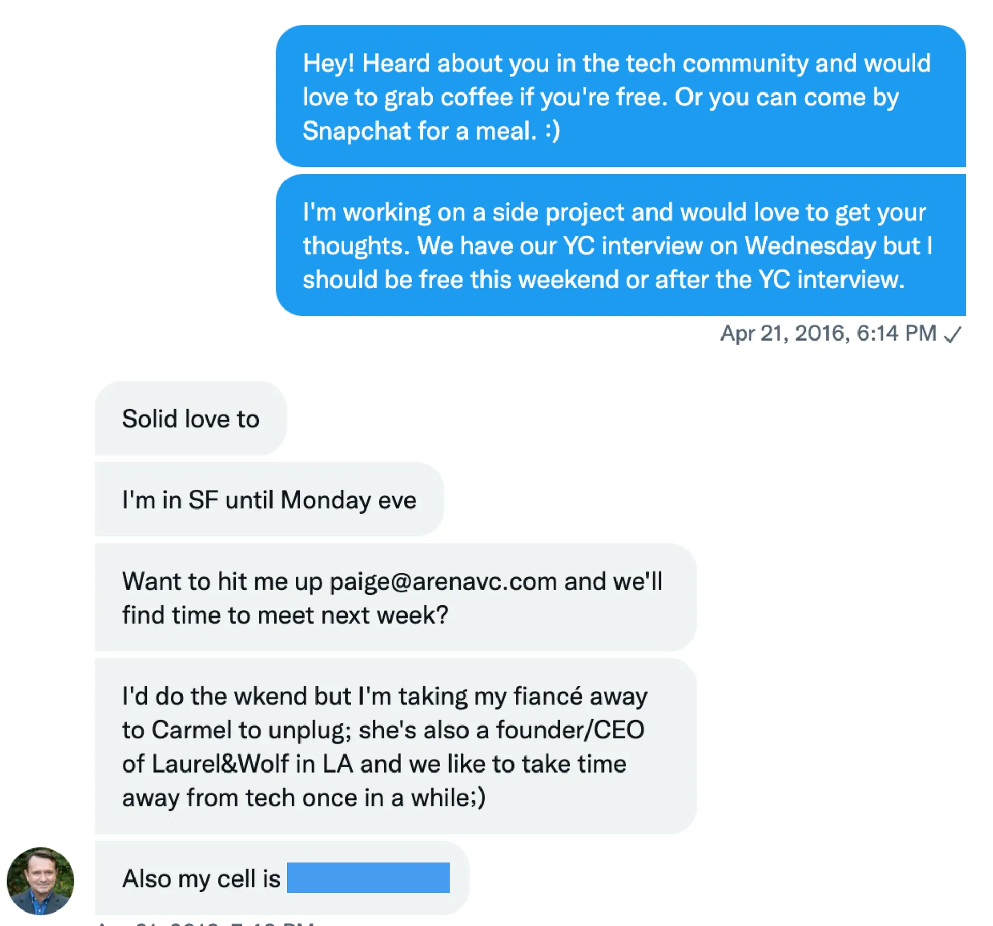The height and width of the screenshot is (926, 993).
Task: Select the "I'm working on a side project" message
Action: (x=620, y=245)
